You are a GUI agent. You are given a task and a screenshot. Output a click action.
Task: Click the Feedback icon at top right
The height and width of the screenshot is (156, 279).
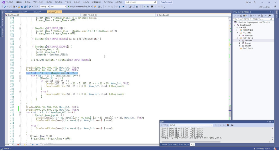pos(275,7)
